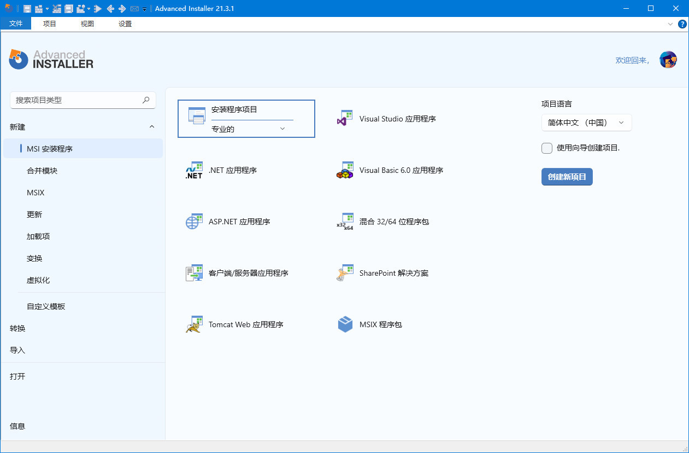Click the back arrow in title toolbar
The width and height of the screenshot is (689, 453).
click(x=110, y=9)
